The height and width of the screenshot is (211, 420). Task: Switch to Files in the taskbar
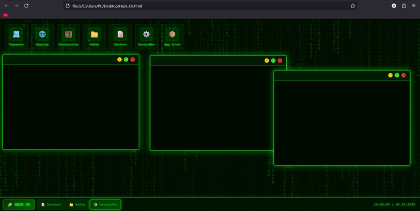(77, 204)
